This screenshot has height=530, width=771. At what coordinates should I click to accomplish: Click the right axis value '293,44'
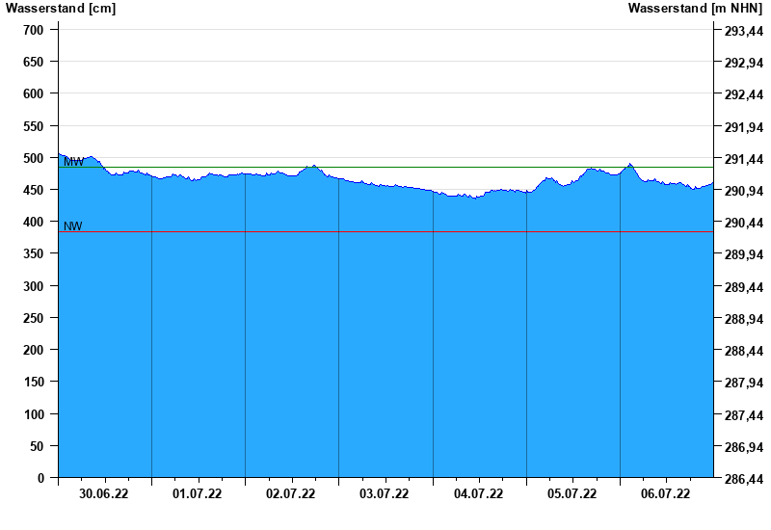[744, 31]
